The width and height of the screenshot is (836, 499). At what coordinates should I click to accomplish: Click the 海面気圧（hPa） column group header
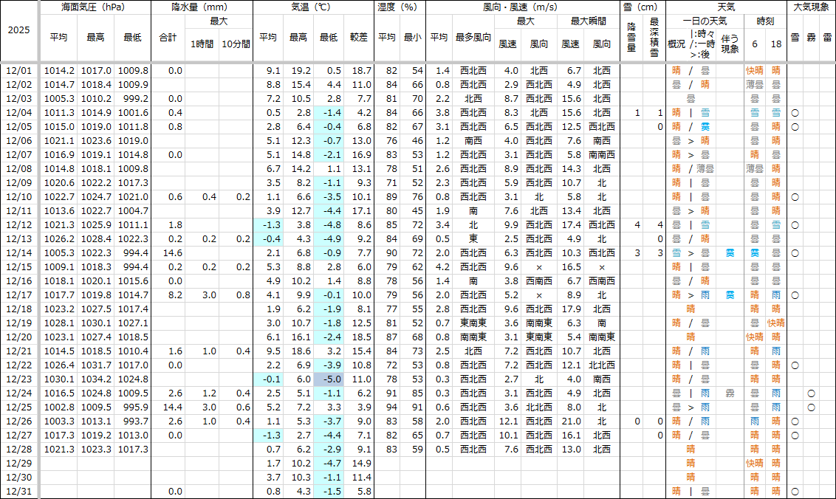click(x=93, y=7)
